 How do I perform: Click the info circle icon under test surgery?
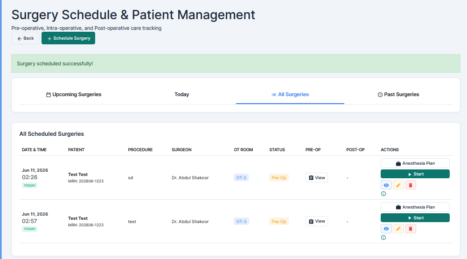click(x=383, y=238)
